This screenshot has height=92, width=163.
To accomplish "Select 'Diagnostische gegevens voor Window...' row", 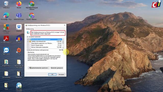I will [x=45, y=43].
